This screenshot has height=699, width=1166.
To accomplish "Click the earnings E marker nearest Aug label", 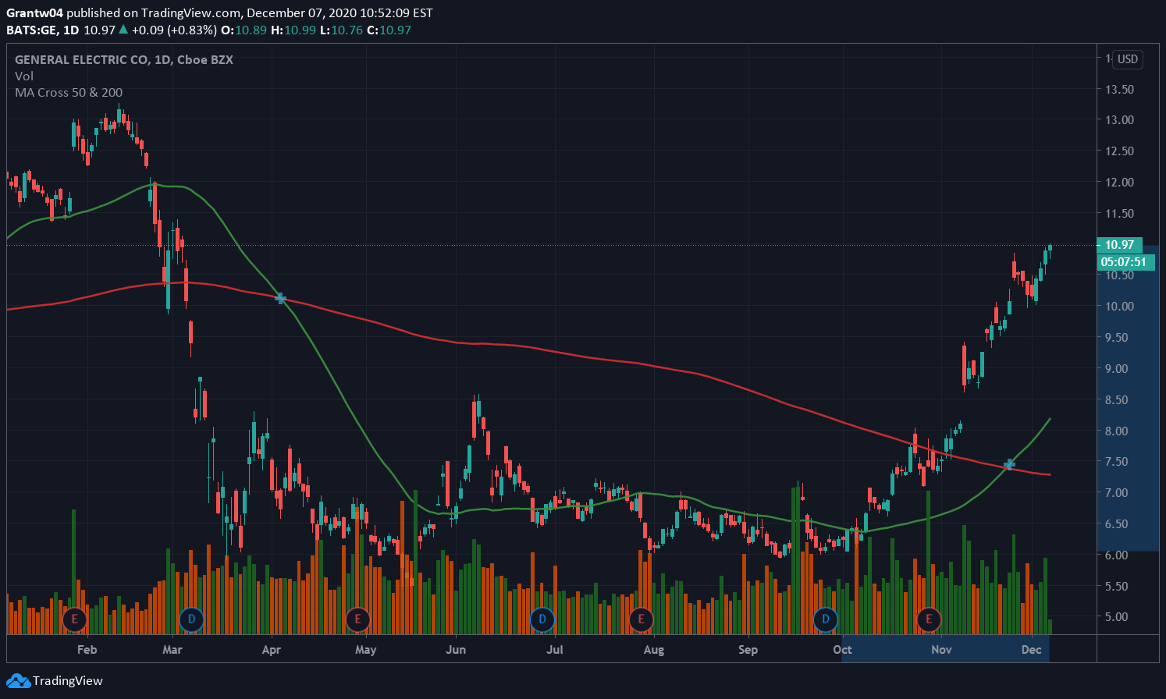I will tap(641, 620).
